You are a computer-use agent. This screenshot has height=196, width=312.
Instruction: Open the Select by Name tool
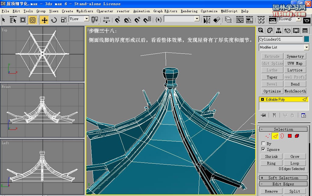pyautogui.click(x=13, y=20)
